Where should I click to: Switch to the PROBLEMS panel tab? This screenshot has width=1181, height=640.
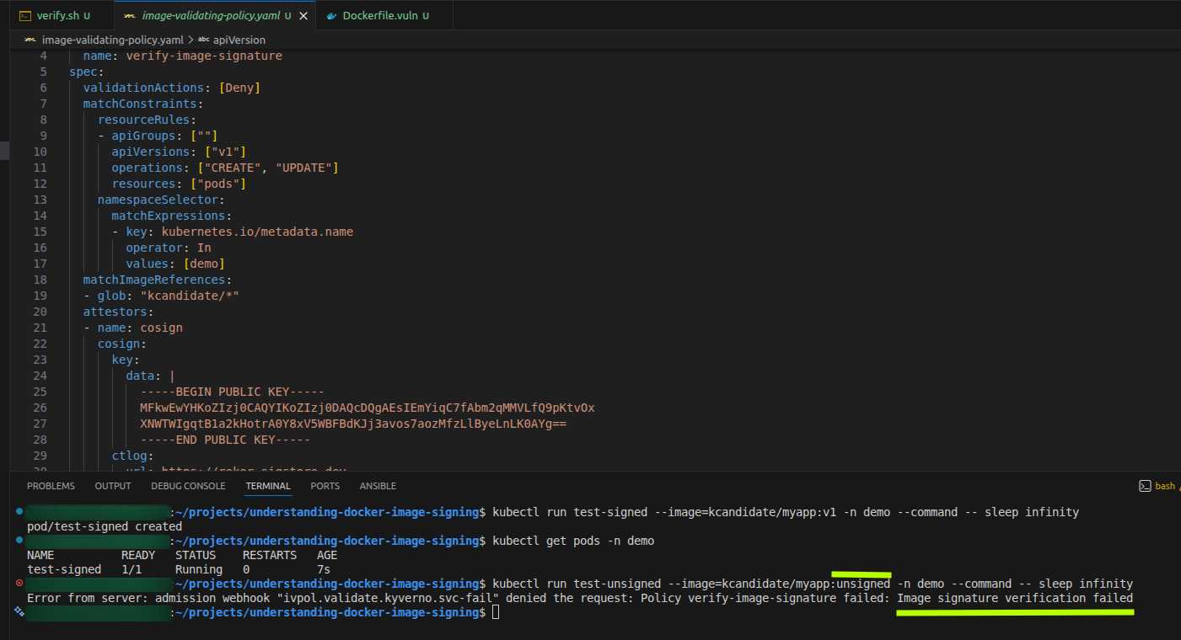[51, 486]
